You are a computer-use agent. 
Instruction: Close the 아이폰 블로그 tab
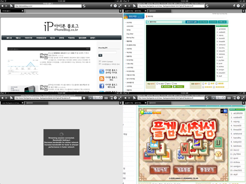(22, 11)
